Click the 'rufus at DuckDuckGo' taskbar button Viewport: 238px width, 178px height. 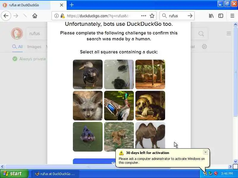click(x=55, y=174)
